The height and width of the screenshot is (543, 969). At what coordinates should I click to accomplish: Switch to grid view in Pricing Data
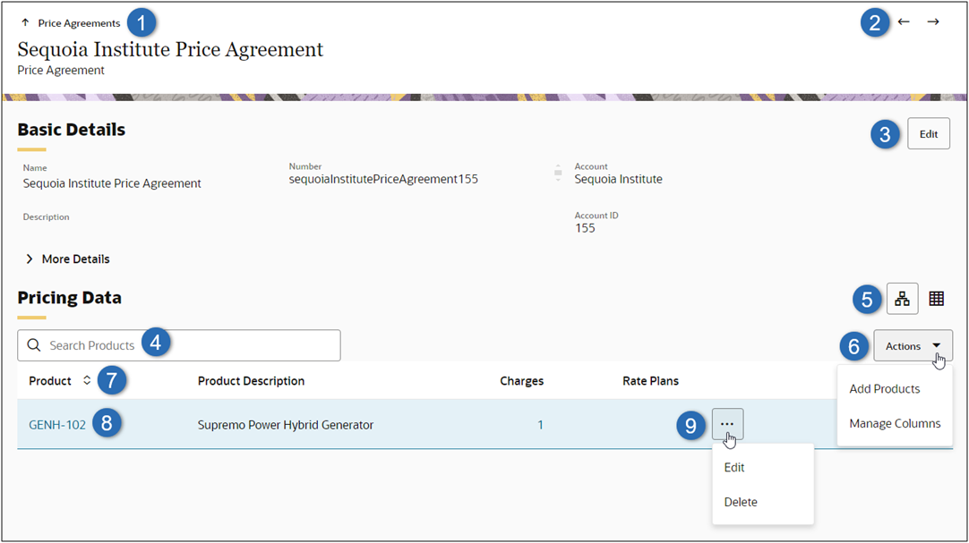(937, 298)
